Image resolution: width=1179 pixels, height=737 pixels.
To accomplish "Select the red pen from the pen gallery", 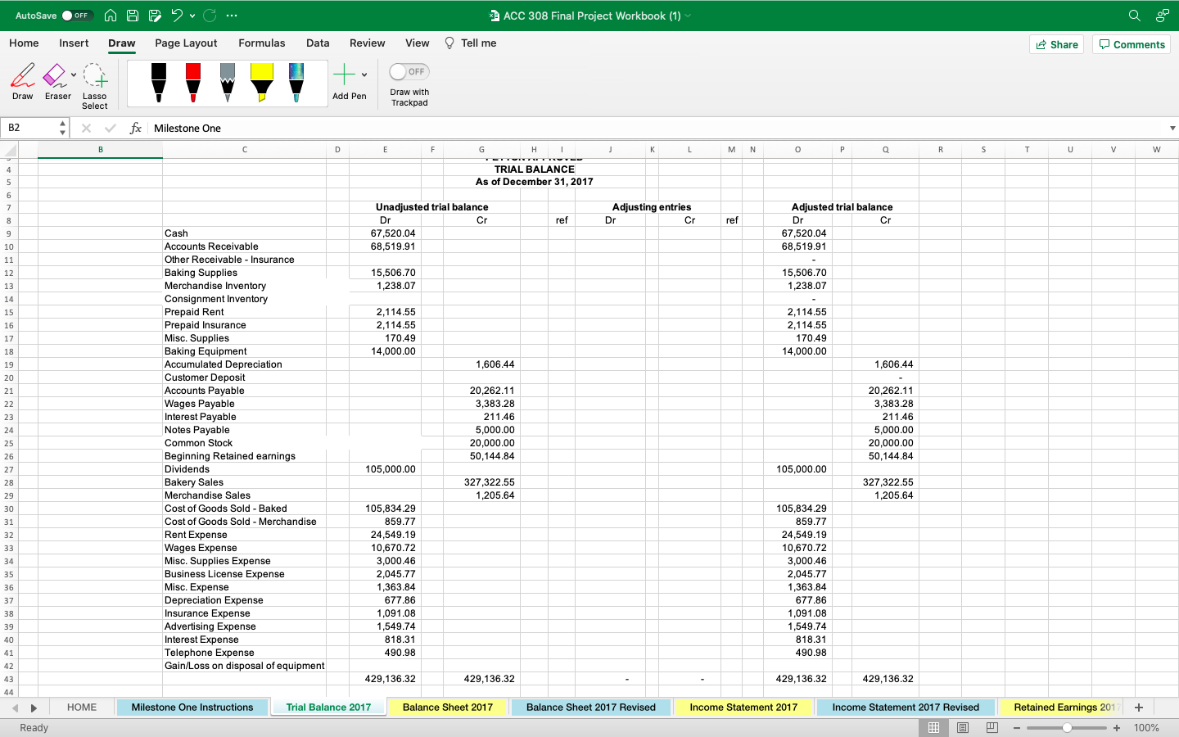I will coord(192,79).
